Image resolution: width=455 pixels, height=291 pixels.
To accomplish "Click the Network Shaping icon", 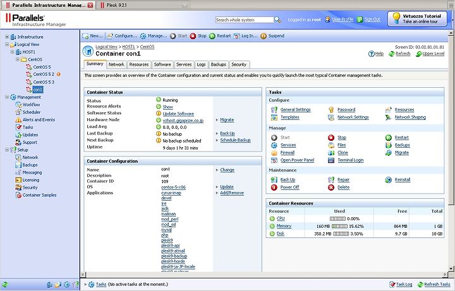I will tap(389, 117).
